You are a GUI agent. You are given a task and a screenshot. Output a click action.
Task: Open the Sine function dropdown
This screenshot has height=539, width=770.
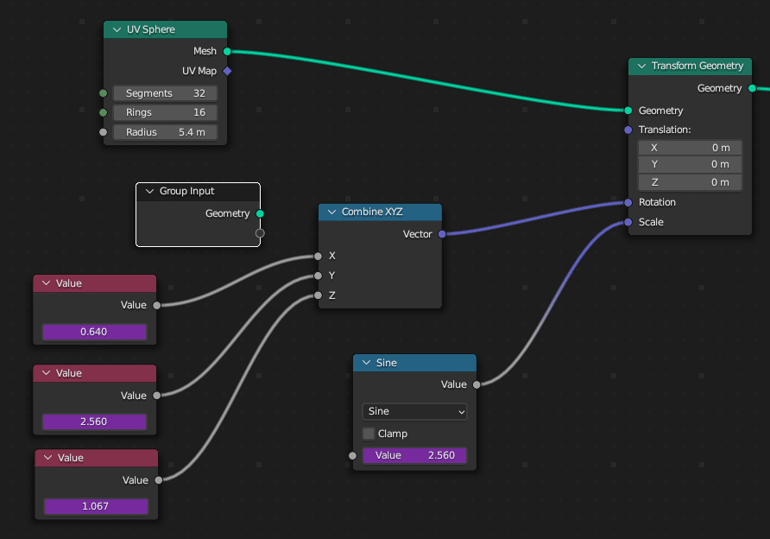[414, 411]
